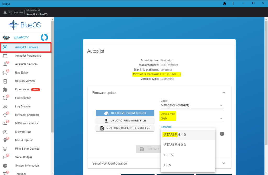Open System Information in the sidebar

pyautogui.click(x=27, y=166)
